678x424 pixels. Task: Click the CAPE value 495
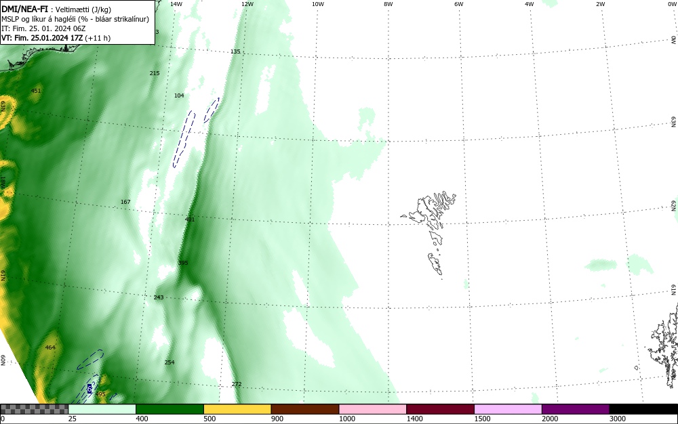click(100, 394)
